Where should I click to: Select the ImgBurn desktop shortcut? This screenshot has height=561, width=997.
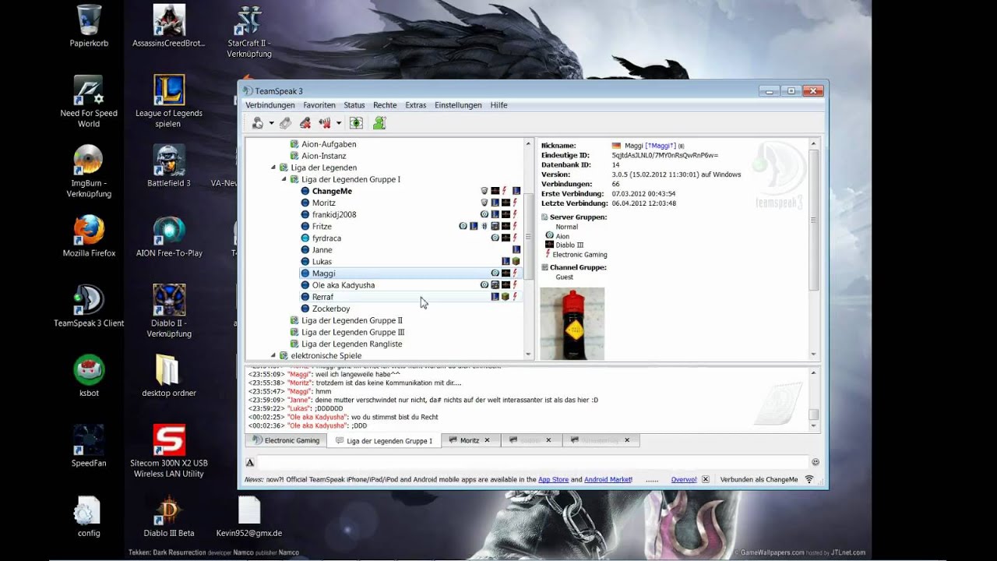pos(89,171)
